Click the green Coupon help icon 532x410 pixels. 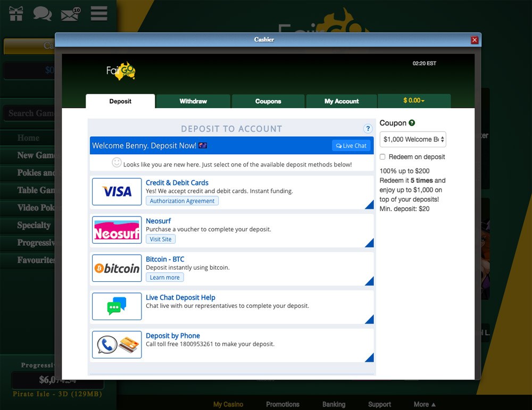tap(412, 123)
